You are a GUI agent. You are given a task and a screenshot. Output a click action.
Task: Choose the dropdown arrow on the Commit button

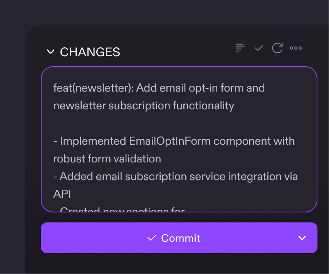point(302,238)
